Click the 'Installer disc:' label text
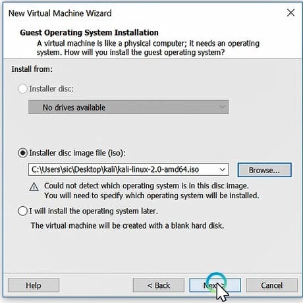The height and width of the screenshot is (303, 303). 51,89
